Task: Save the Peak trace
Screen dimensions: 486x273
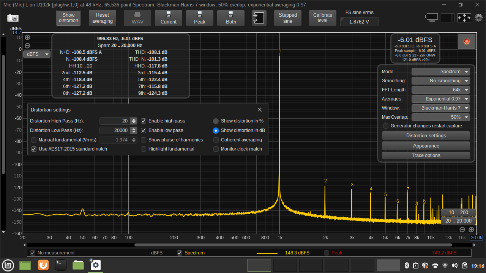Action: coord(200,18)
